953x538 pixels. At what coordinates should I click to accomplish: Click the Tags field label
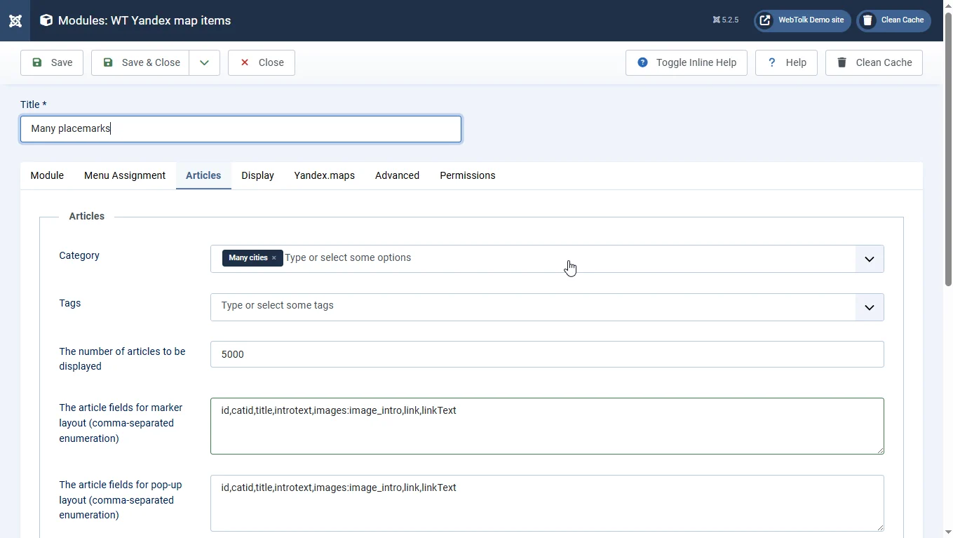[70, 303]
